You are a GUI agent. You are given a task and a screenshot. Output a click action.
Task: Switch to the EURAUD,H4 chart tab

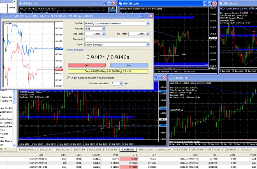click(x=95, y=150)
